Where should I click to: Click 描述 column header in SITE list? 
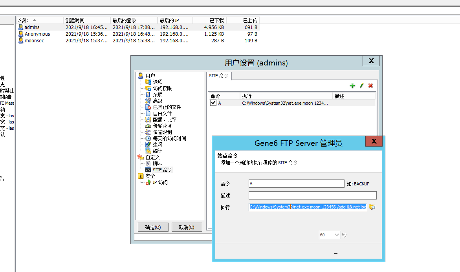[x=354, y=96]
